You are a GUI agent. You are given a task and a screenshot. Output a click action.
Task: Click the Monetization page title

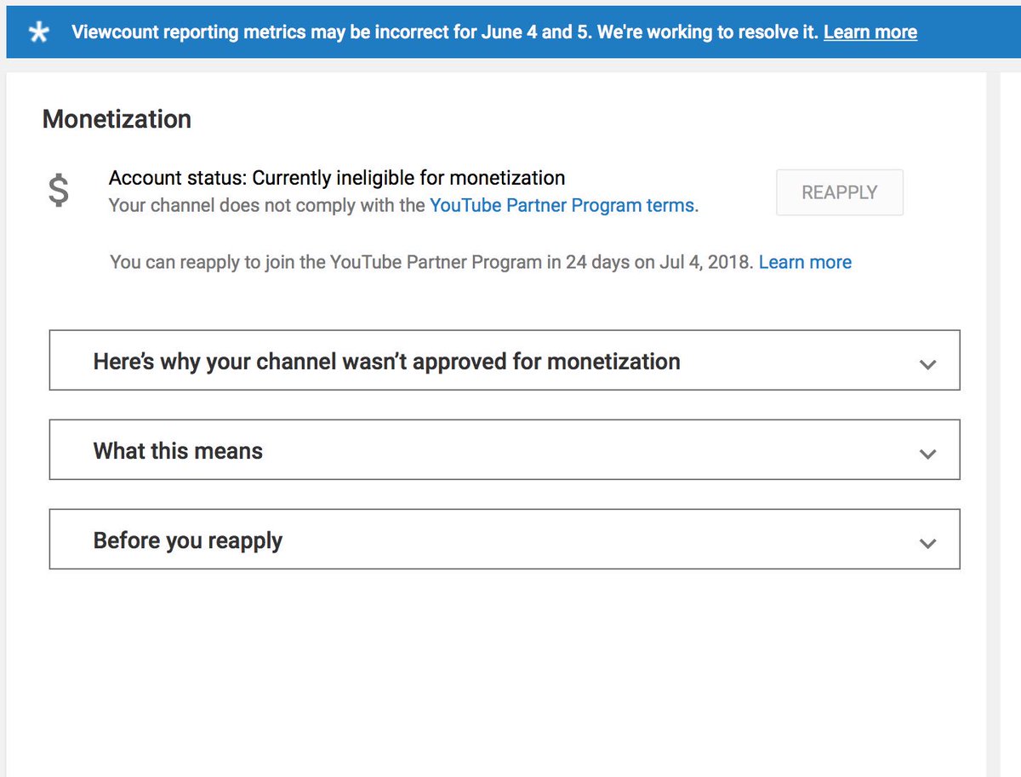(117, 119)
